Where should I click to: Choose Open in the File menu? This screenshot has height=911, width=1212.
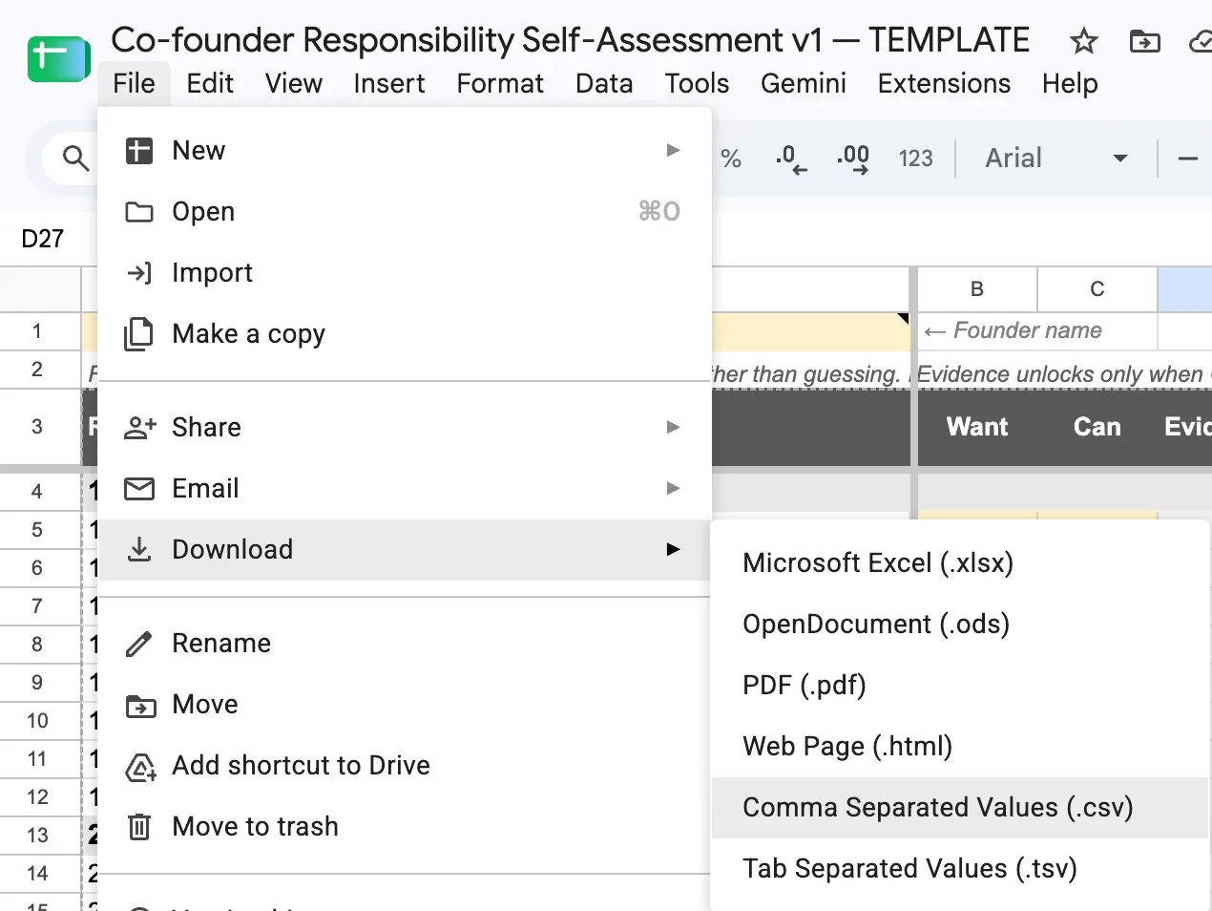coord(405,212)
